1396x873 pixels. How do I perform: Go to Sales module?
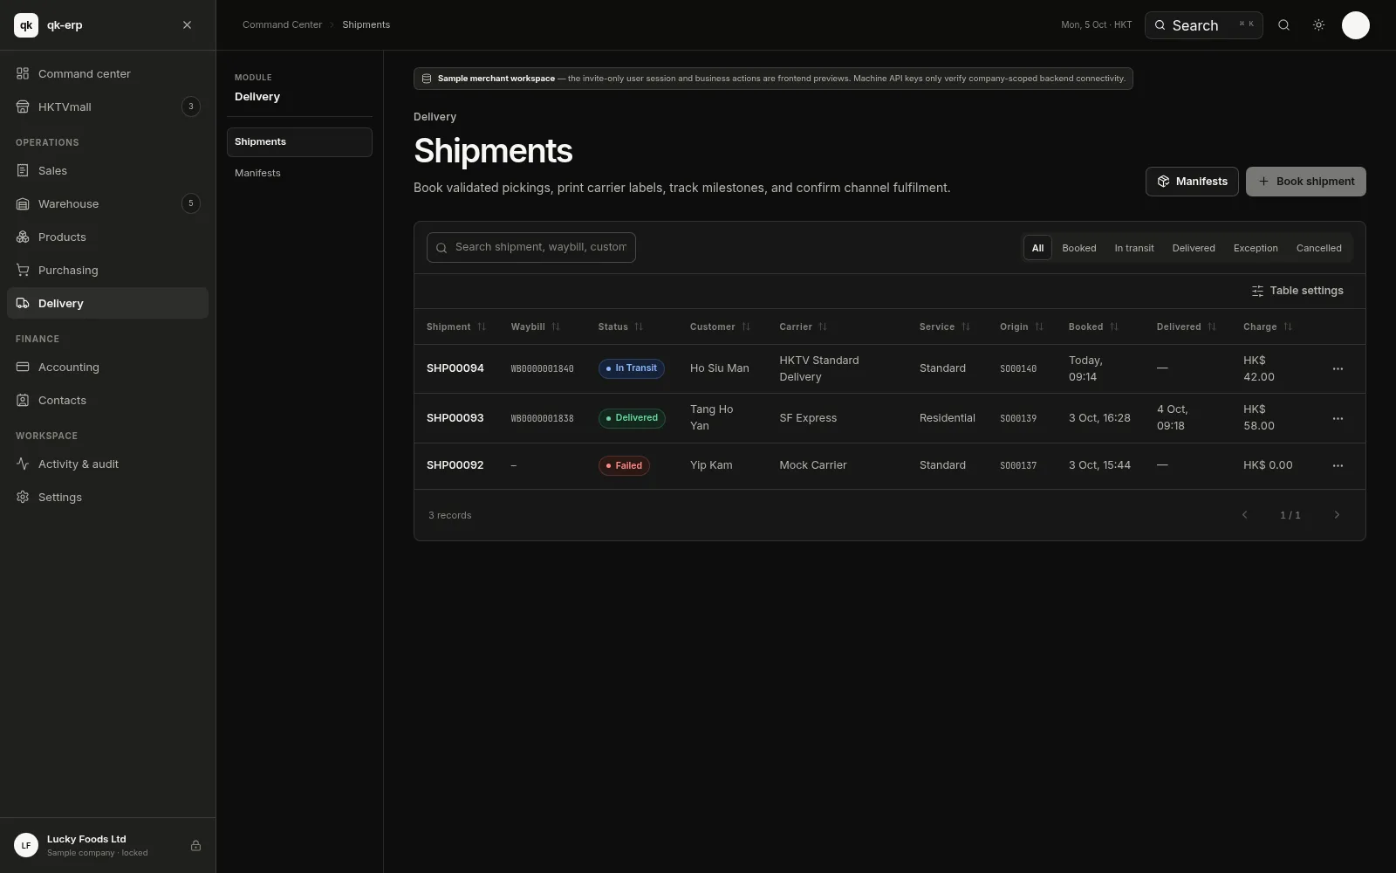point(107,170)
